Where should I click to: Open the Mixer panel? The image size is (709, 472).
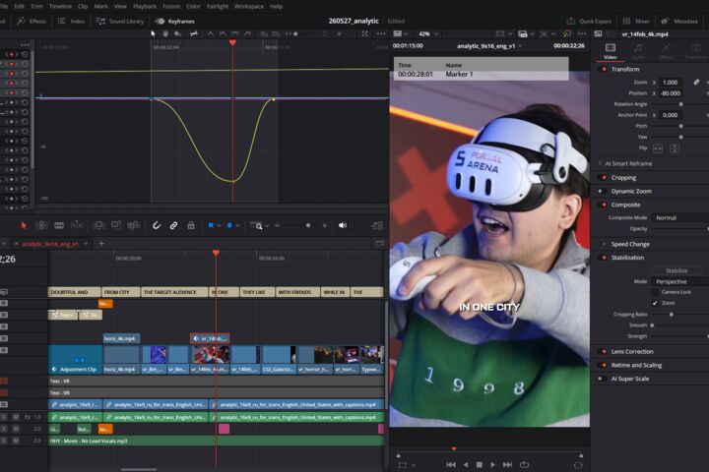click(636, 22)
